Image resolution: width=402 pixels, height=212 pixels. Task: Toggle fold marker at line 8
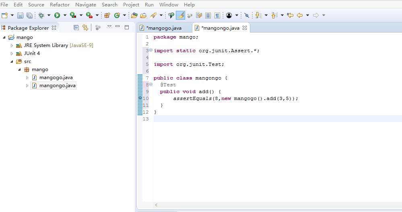tap(151, 84)
